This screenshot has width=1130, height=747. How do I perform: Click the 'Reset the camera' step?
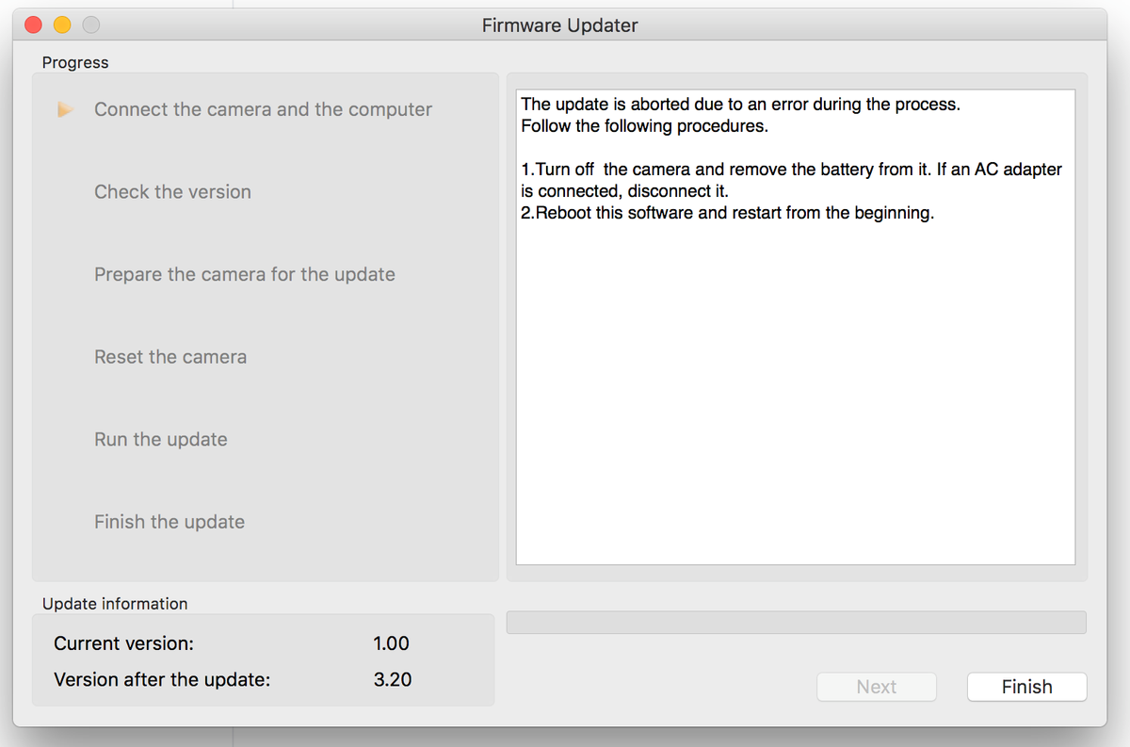(x=170, y=357)
